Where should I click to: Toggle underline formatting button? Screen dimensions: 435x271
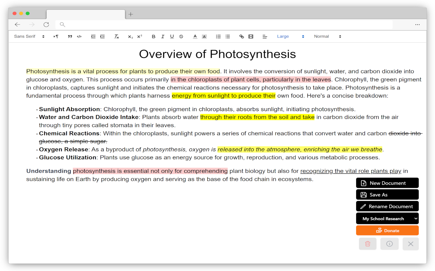172,37
